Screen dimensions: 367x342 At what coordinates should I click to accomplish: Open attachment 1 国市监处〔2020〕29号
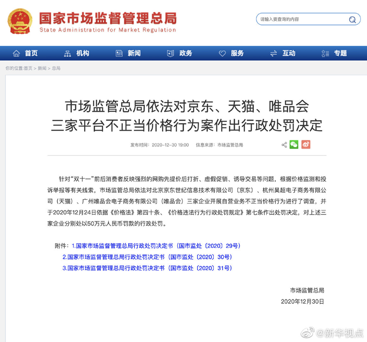click(156, 246)
